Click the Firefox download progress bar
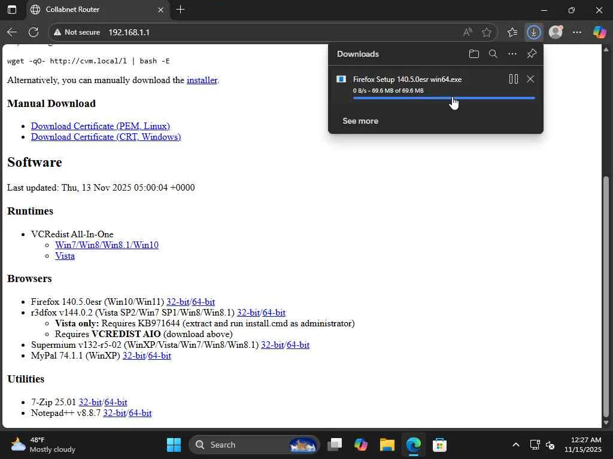The height and width of the screenshot is (459, 613). point(444,98)
